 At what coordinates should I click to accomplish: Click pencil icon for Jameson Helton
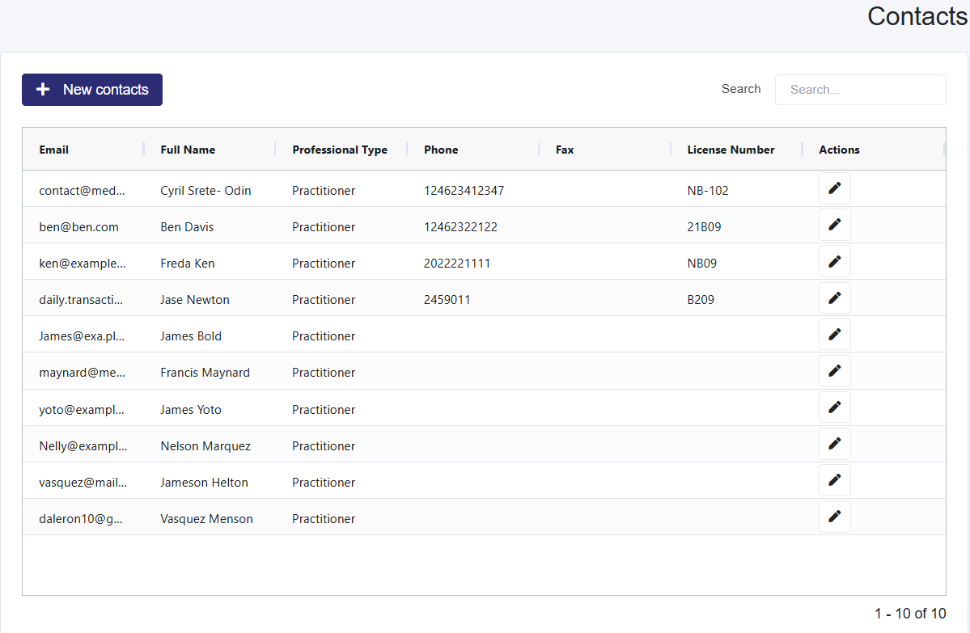[x=834, y=480]
